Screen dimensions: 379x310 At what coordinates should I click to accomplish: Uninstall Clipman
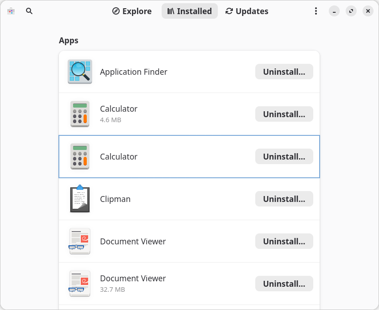(284, 199)
